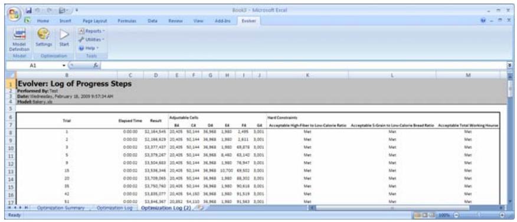This screenshot has height=222, width=517.
Task: Click the zoom slider handle
Action: tap(480, 215)
